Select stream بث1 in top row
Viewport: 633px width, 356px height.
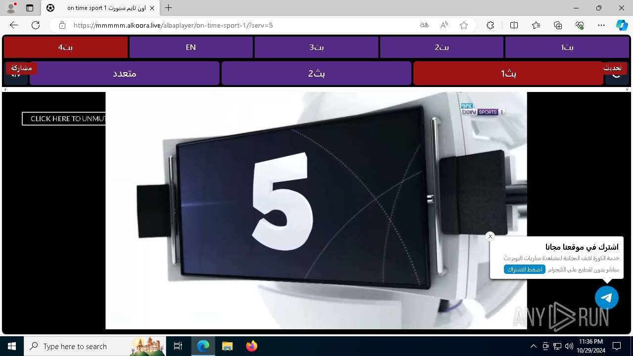567,47
